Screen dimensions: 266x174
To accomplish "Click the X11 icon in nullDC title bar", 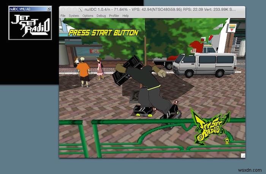I will tap(81, 9).
